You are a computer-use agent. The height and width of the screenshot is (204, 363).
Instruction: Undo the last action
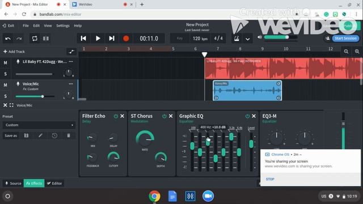[8, 39]
